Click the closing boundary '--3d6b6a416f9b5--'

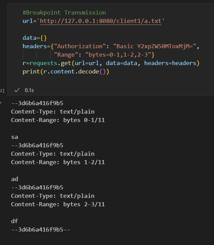point(41,229)
